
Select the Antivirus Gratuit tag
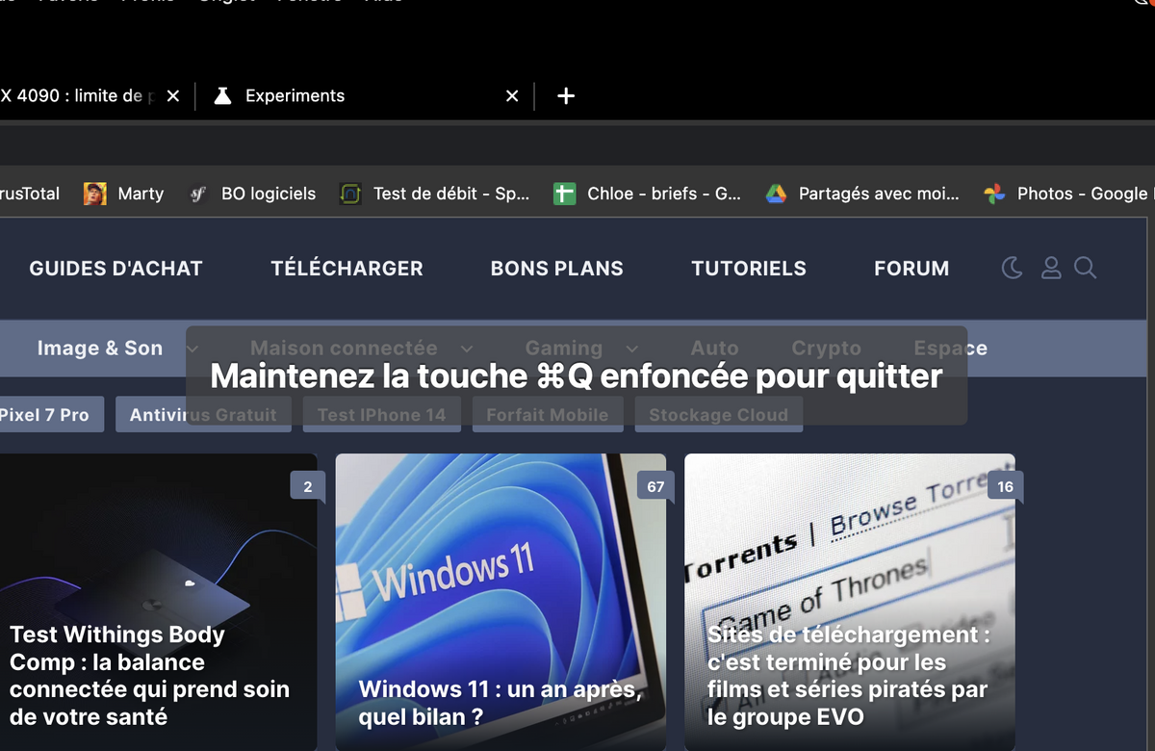pos(203,415)
